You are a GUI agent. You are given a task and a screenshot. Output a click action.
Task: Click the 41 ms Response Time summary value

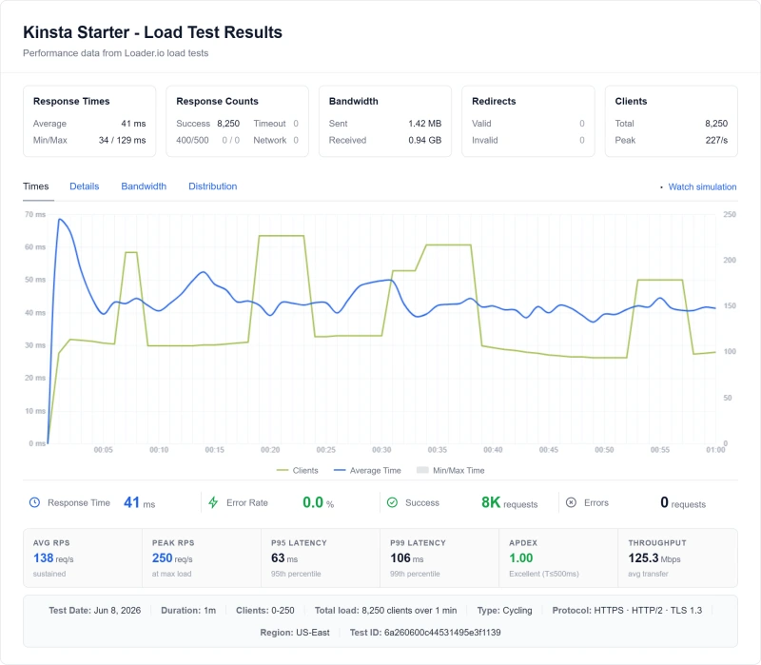pyautogui.click(x=139, y=502)
